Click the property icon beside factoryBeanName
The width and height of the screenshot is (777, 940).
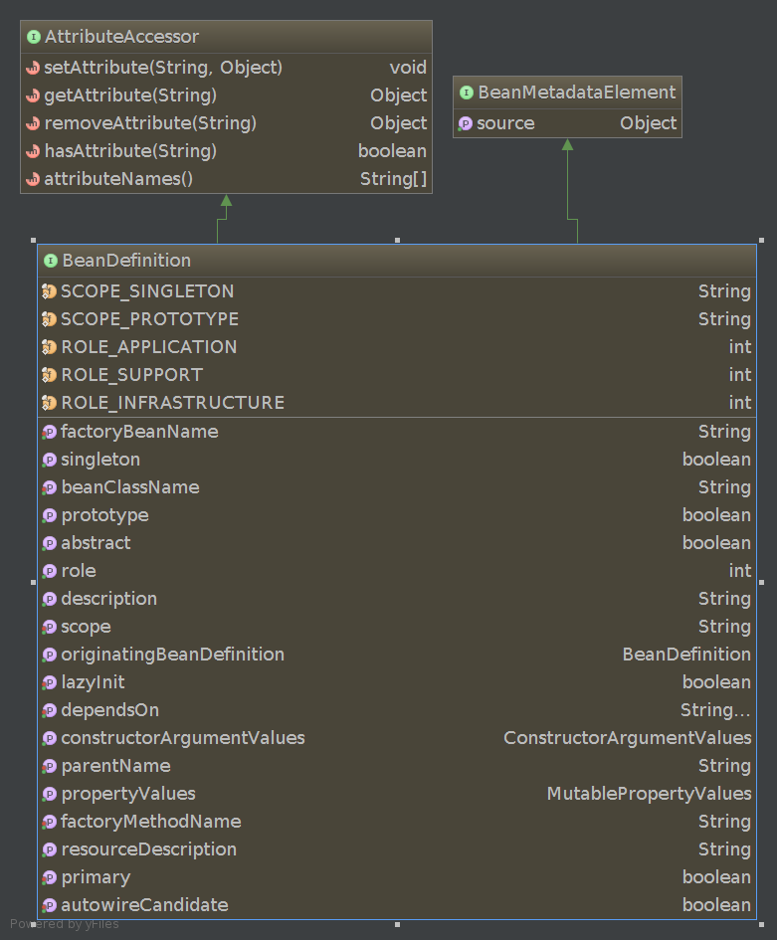[x=49, y=433]
